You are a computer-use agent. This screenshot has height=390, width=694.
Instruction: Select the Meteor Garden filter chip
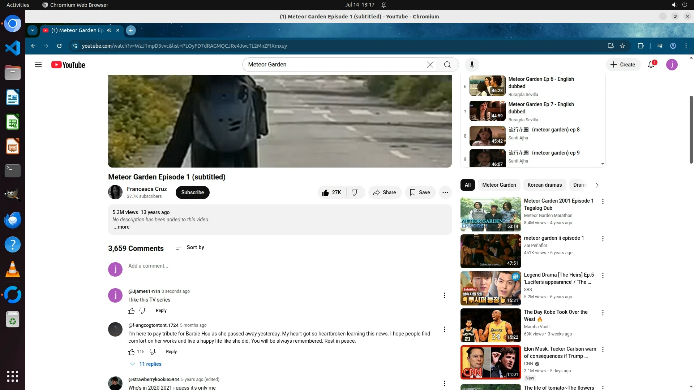tap(499, 185)
